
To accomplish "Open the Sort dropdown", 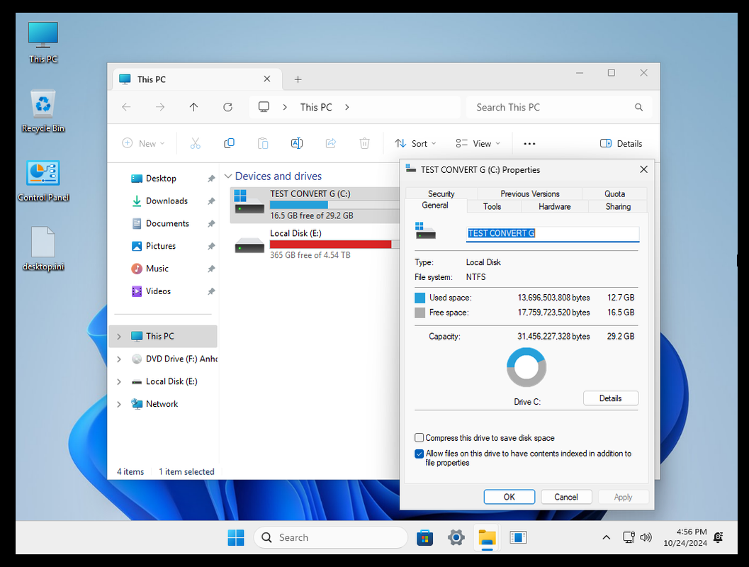I will (415, 143).
